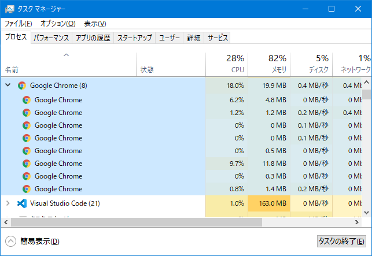The height and width of the screenshot is (256, 372).
Task: Minimize the Task Manager window
Action: point(305,9)
